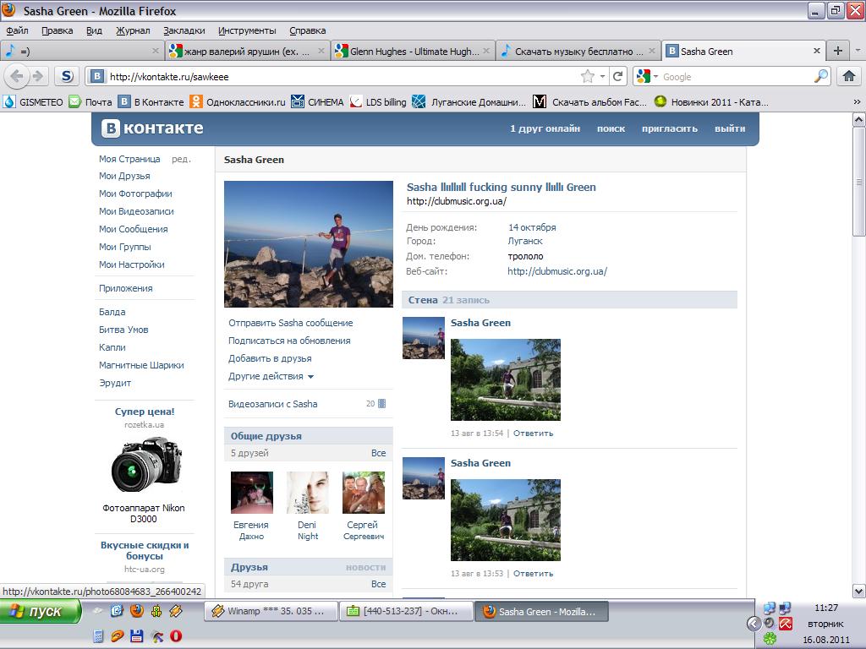This screenshot has width=866, height=649.
Task: Click Nikon D3000 camera ad image
Action: coord(145,466)
